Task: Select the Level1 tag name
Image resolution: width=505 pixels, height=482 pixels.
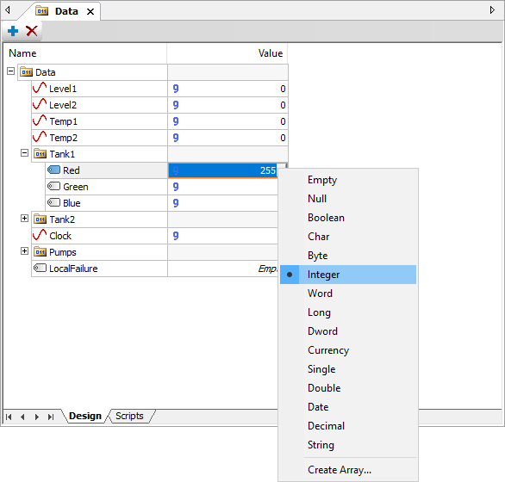Action: tap(63, 89)
